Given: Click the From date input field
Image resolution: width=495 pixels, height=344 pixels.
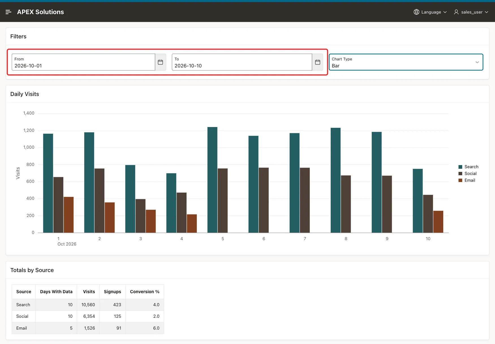Looking at the screenshot, I should point(83,62).
